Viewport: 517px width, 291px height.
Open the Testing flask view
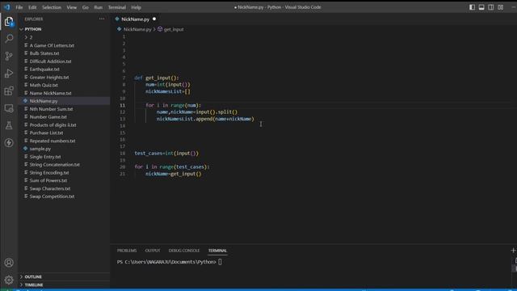(x=9, y=125)
